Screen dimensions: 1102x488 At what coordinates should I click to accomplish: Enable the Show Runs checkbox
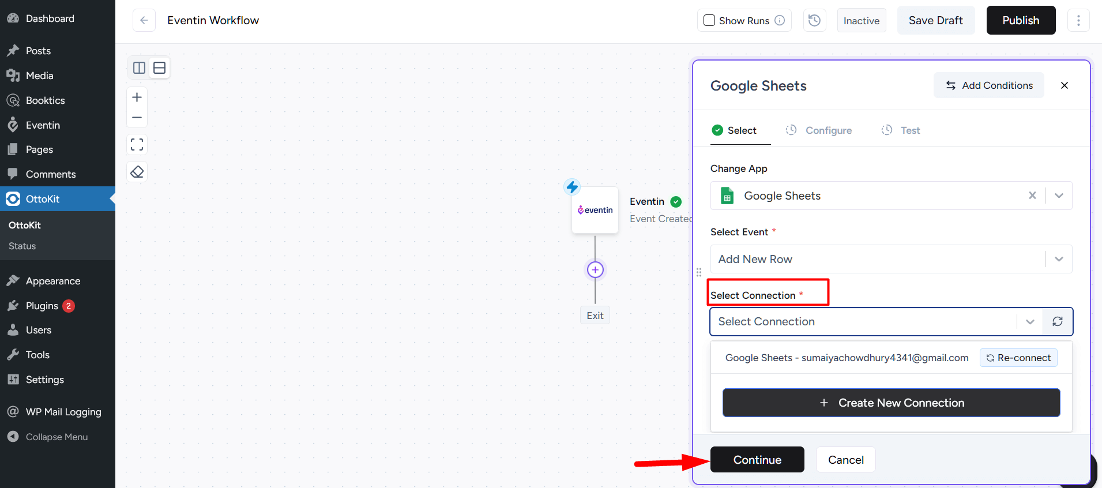tap(709, 20)
